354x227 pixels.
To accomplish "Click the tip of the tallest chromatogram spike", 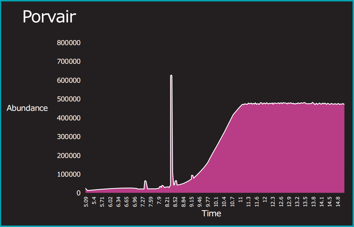I will (171, 75).
